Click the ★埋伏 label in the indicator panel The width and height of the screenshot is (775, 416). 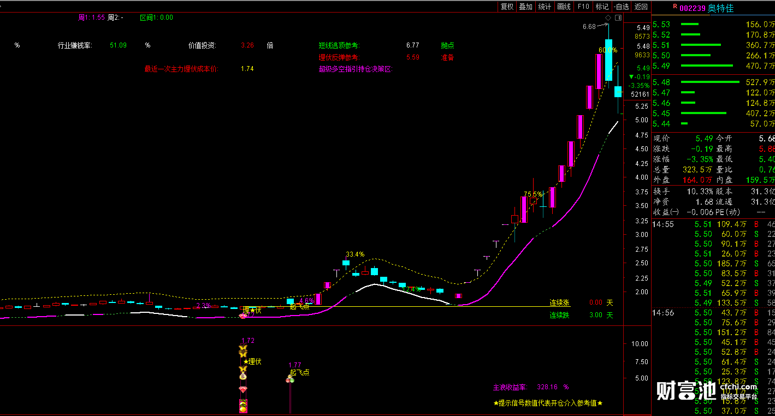[252, 361]
